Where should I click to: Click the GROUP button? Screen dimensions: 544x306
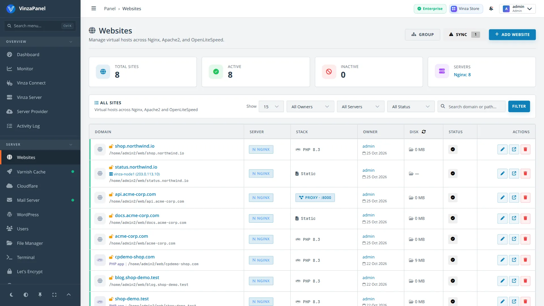(422, 35)
